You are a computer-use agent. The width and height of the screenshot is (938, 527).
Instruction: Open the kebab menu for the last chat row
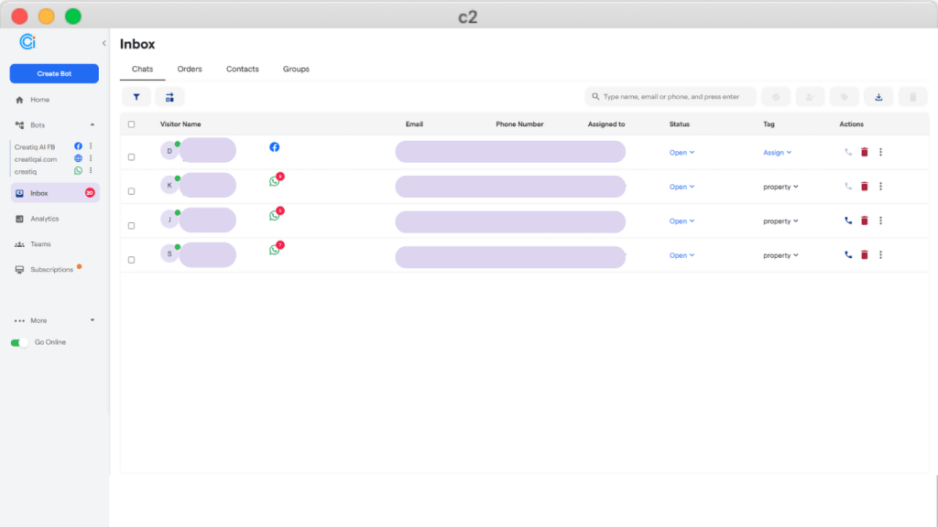coord(880,254)
